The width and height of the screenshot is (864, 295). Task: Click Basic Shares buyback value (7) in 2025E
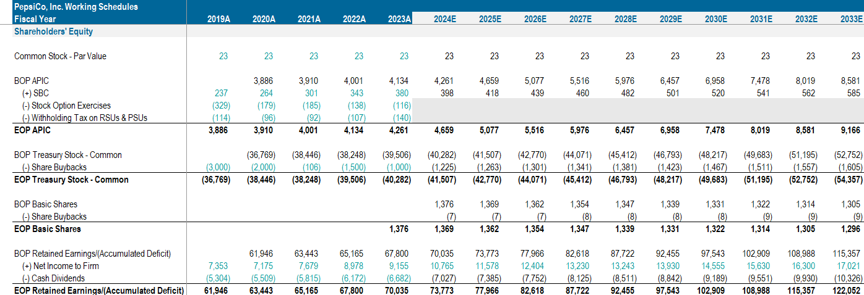[x=496, y=217]
